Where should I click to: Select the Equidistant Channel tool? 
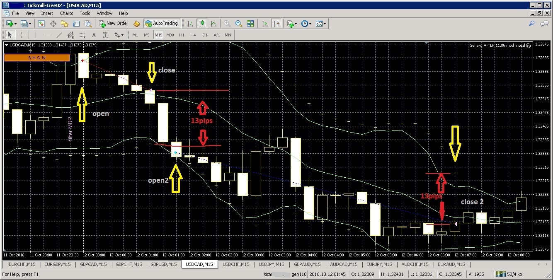click(71, 35)
